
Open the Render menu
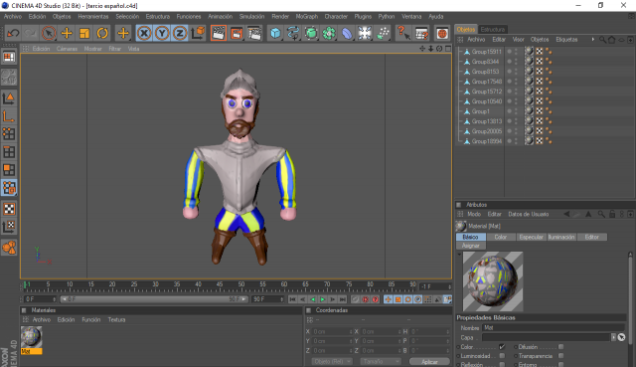[x=280, y=16]
